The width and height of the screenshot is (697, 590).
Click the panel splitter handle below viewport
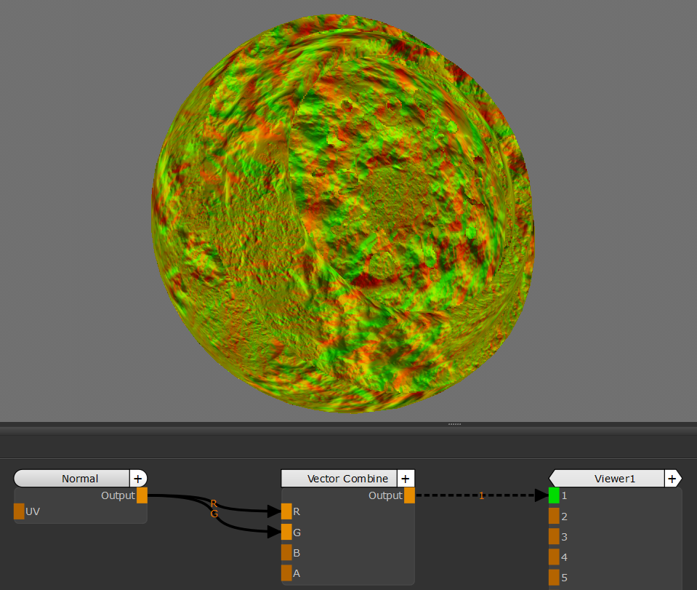pos(455,423)
